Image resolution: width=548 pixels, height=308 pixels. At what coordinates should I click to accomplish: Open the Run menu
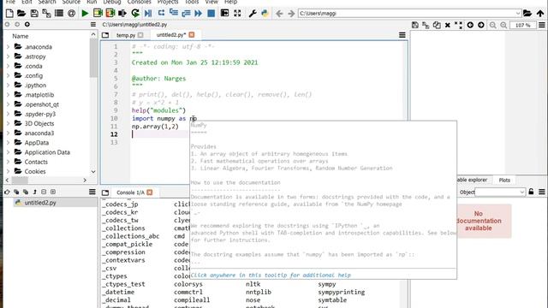pos(92,2)
